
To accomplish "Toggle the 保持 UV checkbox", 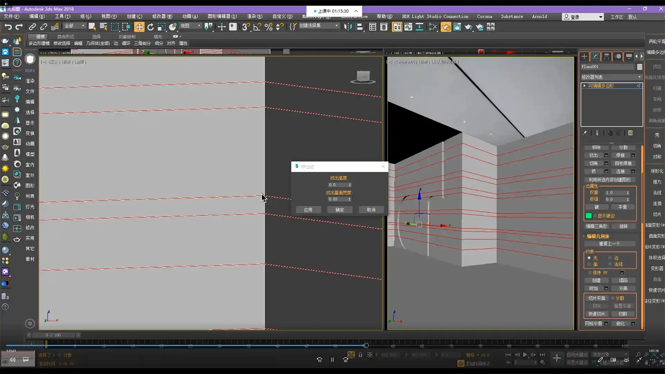I will 590,273.
